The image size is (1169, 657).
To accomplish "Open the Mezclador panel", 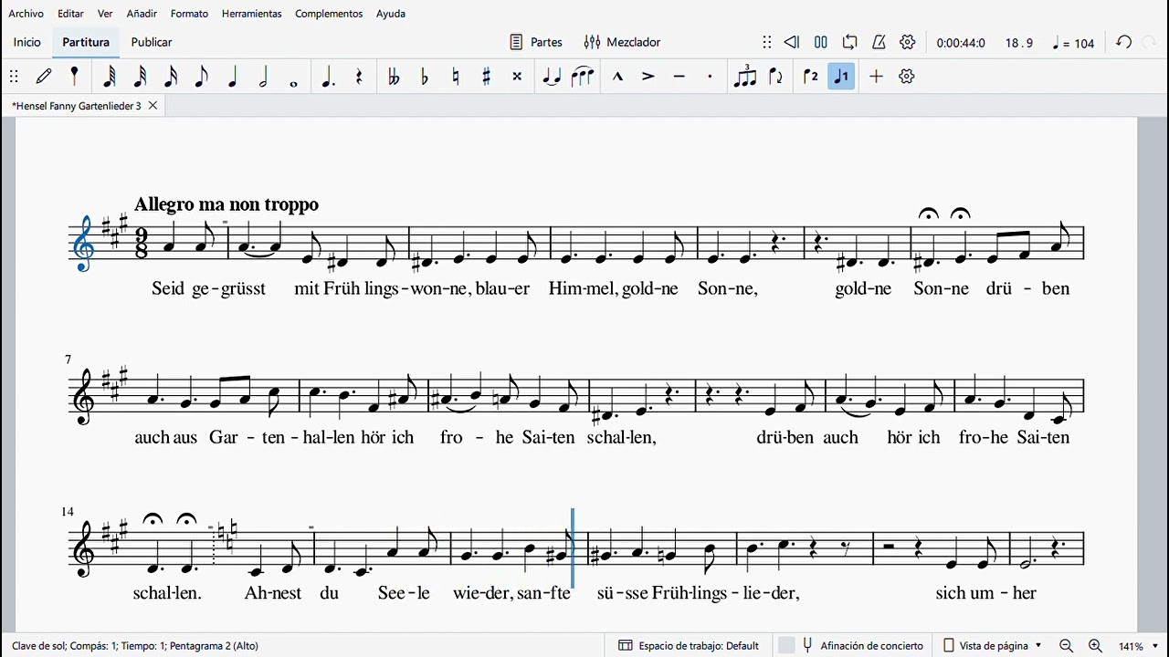I will coord(623,42).
